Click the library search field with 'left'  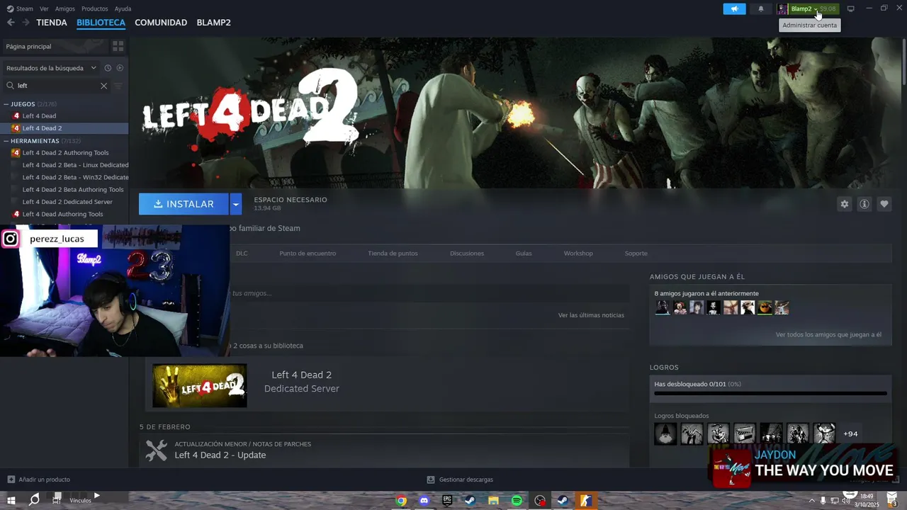coord(57,86)
